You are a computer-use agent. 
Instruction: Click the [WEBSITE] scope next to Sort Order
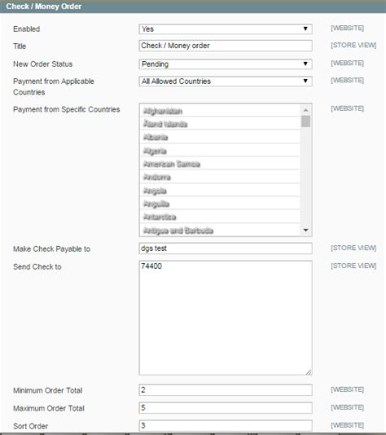pos(347,425)
